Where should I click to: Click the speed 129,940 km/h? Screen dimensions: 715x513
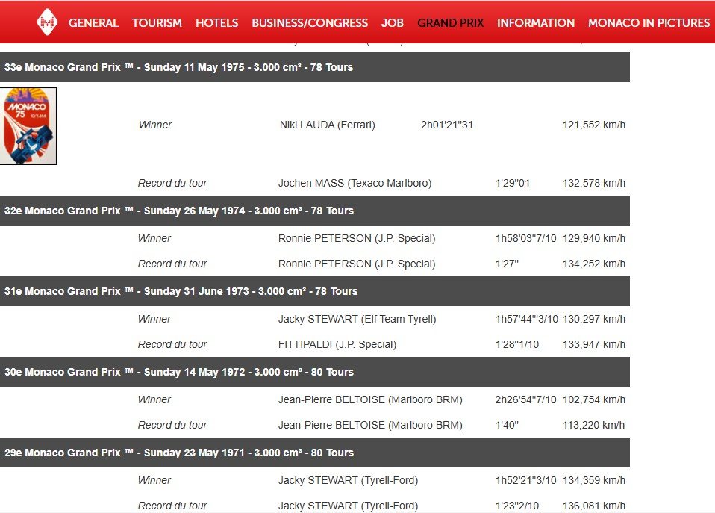593,238
